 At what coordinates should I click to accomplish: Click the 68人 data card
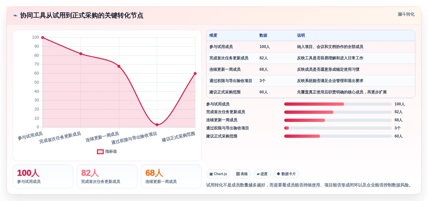pos(171,176)
